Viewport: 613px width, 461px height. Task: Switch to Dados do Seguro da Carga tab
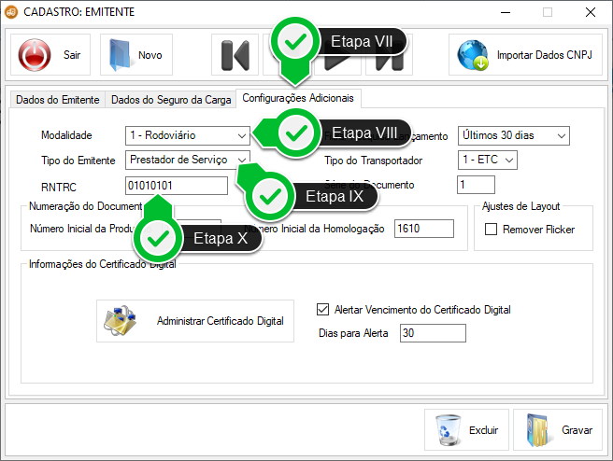tap(171, 100)
